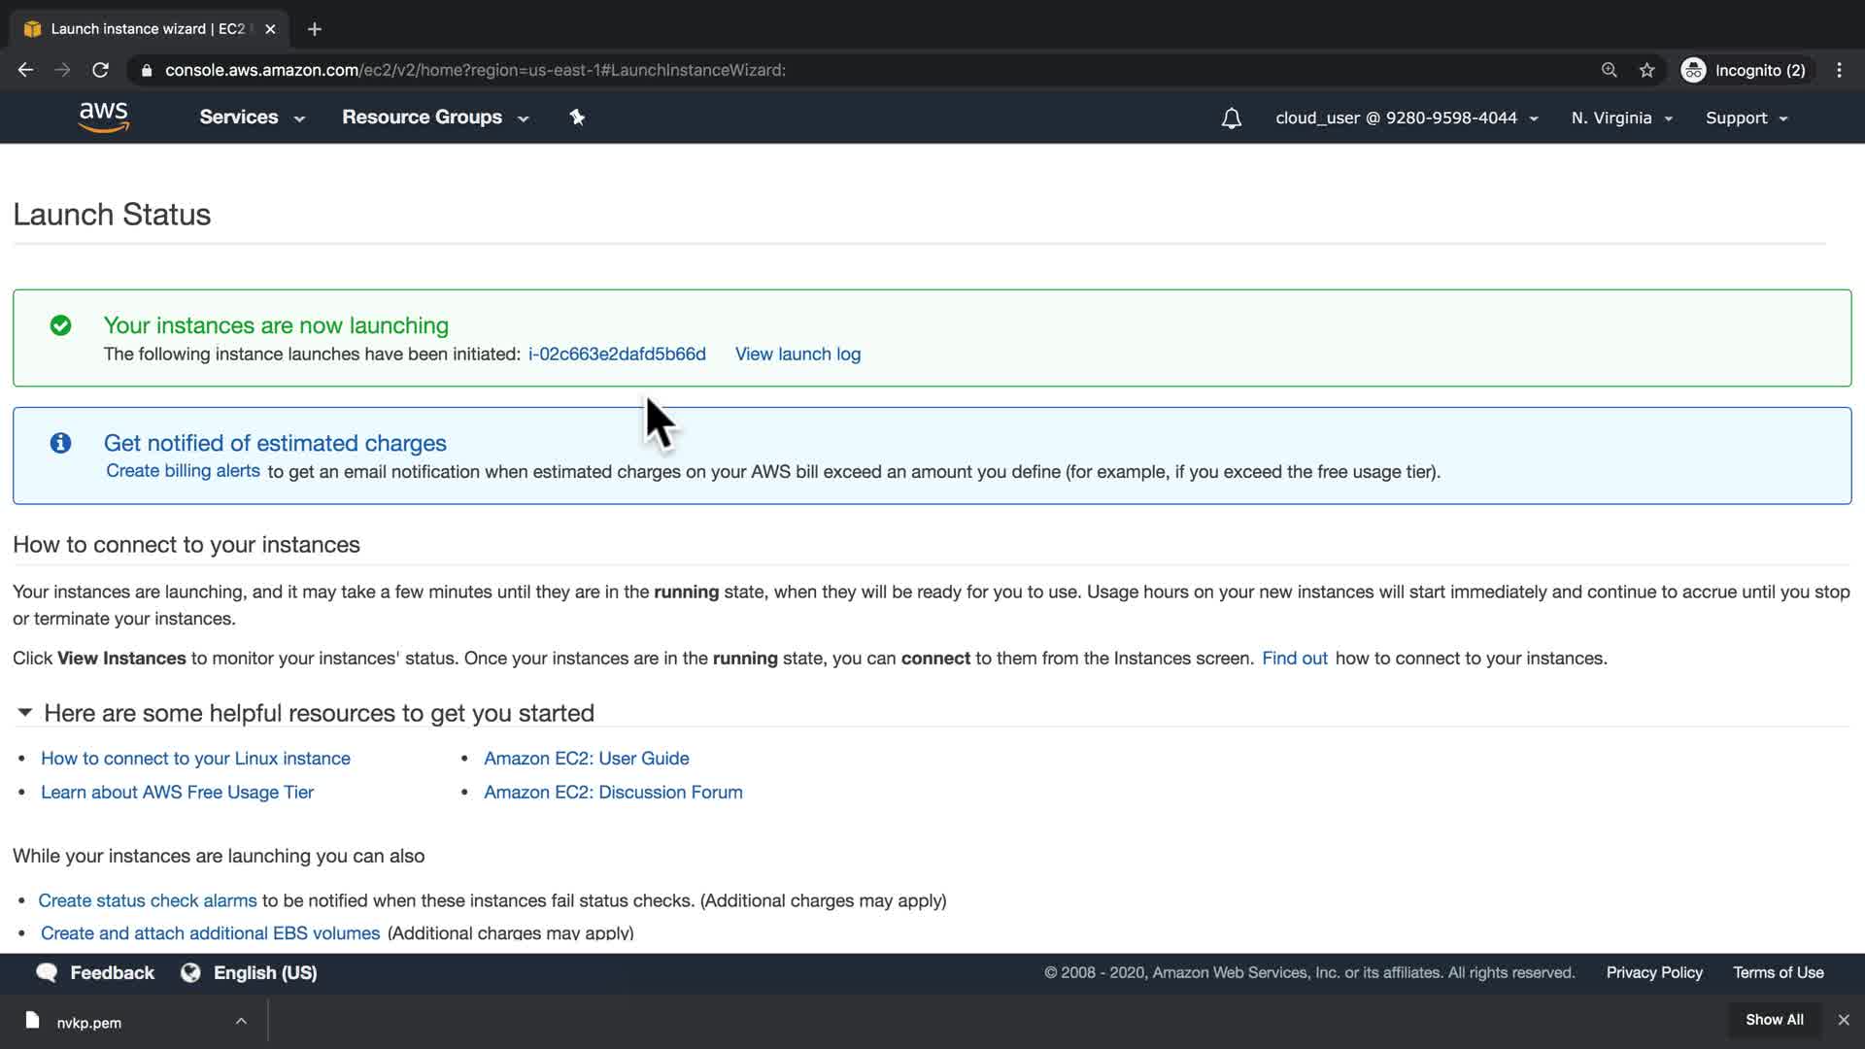
Task: Open the Services dropdown menu
Action: pyautogui.click(x=252, y=118)
